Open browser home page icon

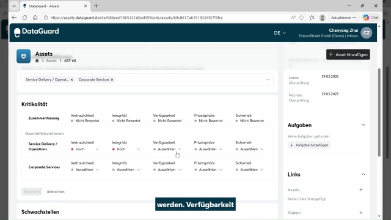(x=35, y=18)
